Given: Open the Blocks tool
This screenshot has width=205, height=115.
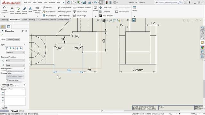Looking at the screenshot, I should pos(95,9).
